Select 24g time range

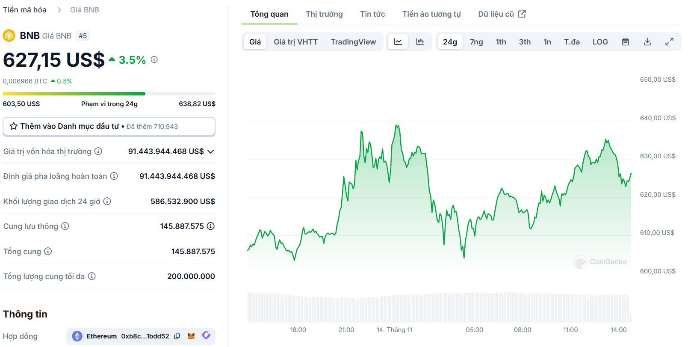point(450,42)
